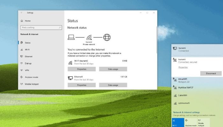Click the Settings window scrollbar
This screenshot has width=223, height=127.
point(157,40)
